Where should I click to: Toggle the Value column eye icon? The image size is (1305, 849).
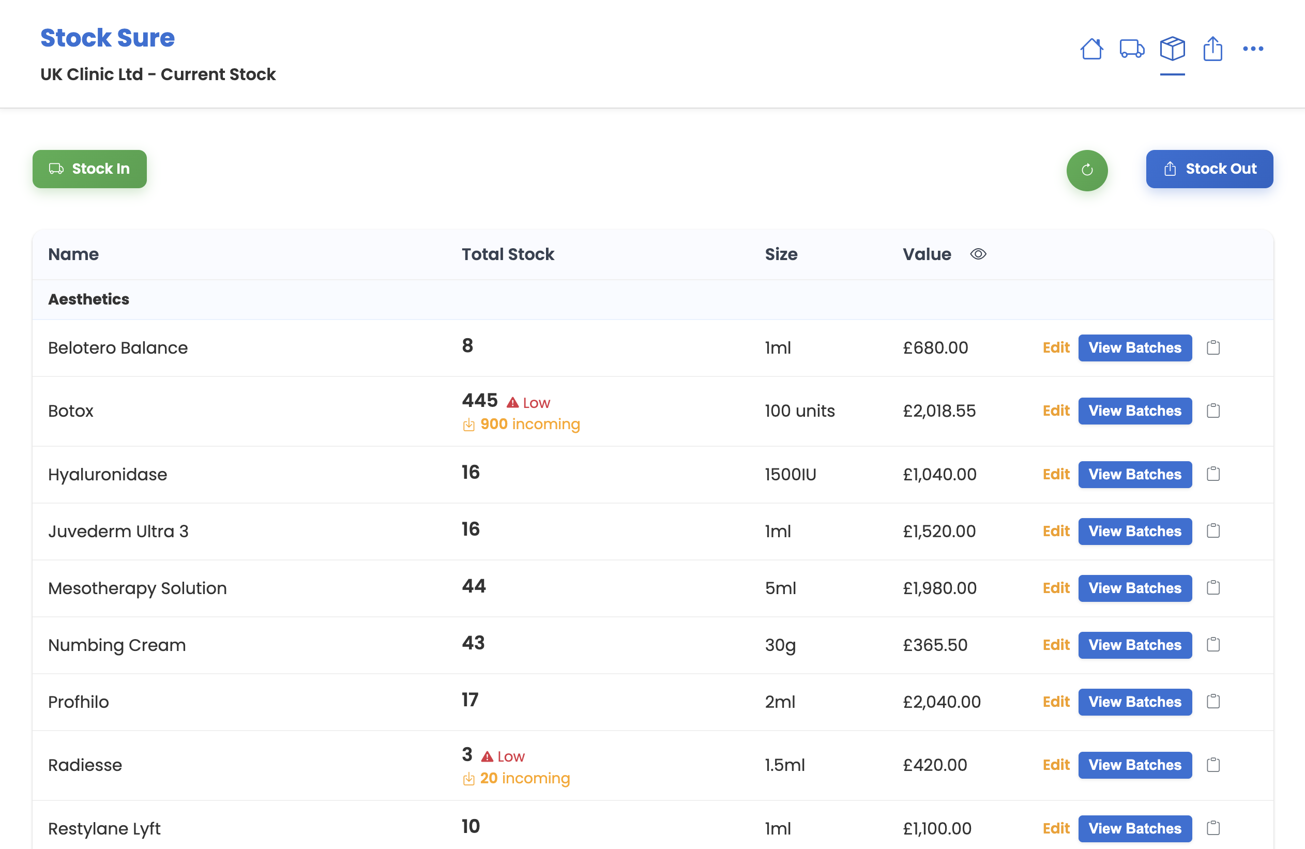pos(978,254)
